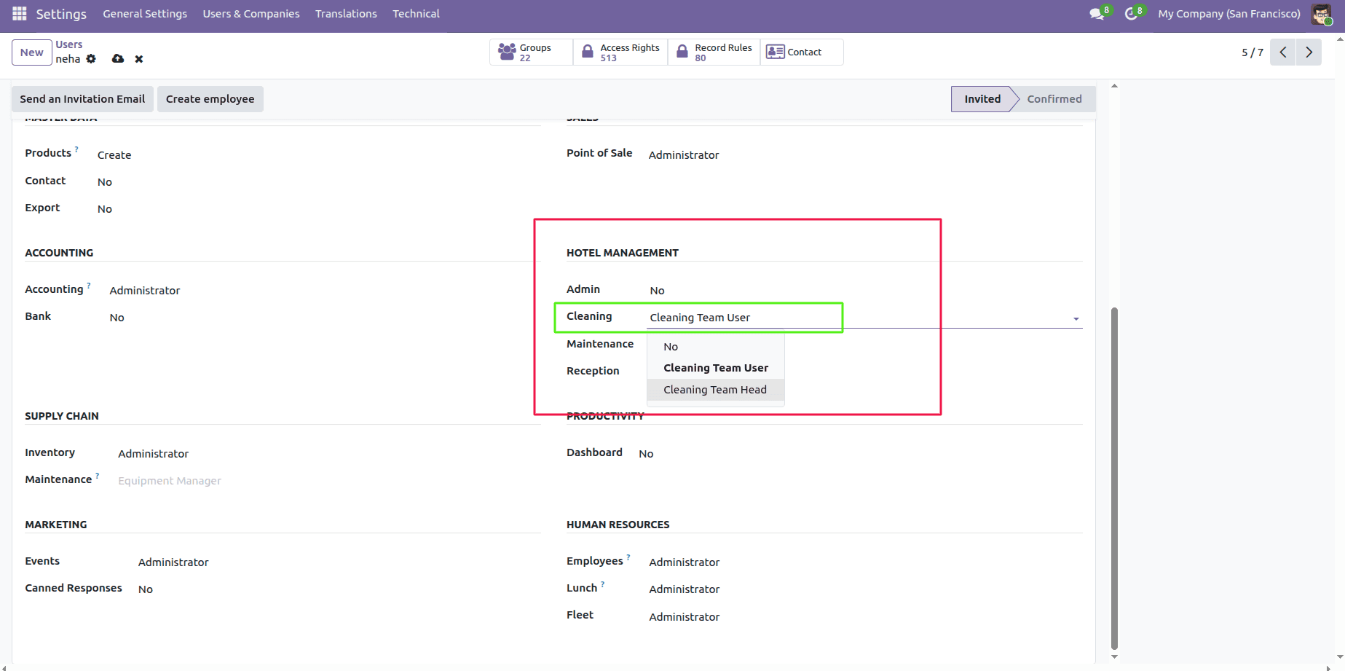This screenshot has height=671, width=1345.
Task: Go to previous record arrow
Action: 1283,52
